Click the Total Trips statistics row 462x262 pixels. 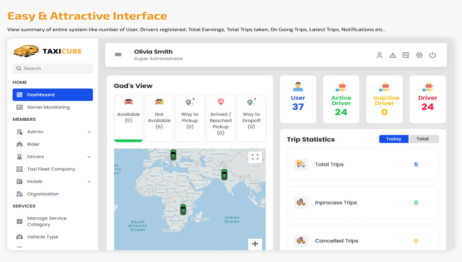click(x=362, y=164)
